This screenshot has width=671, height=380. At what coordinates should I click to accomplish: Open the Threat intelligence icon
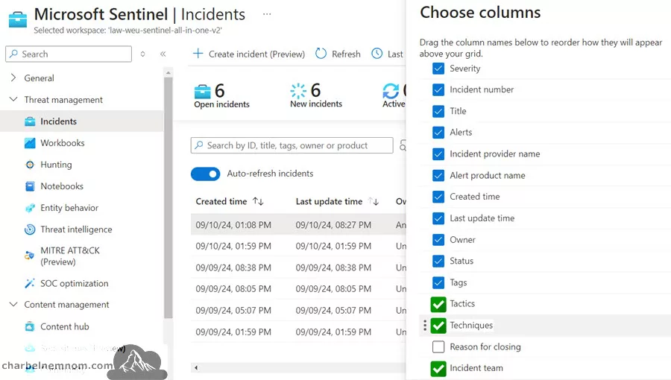tap(30, 229)
